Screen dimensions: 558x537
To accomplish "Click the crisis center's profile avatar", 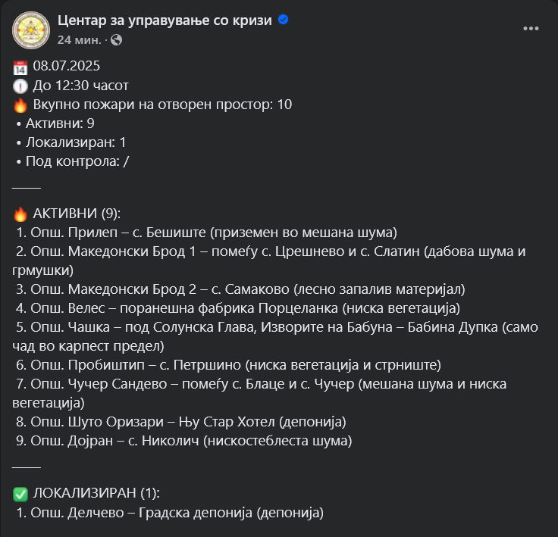I will 30,29.
